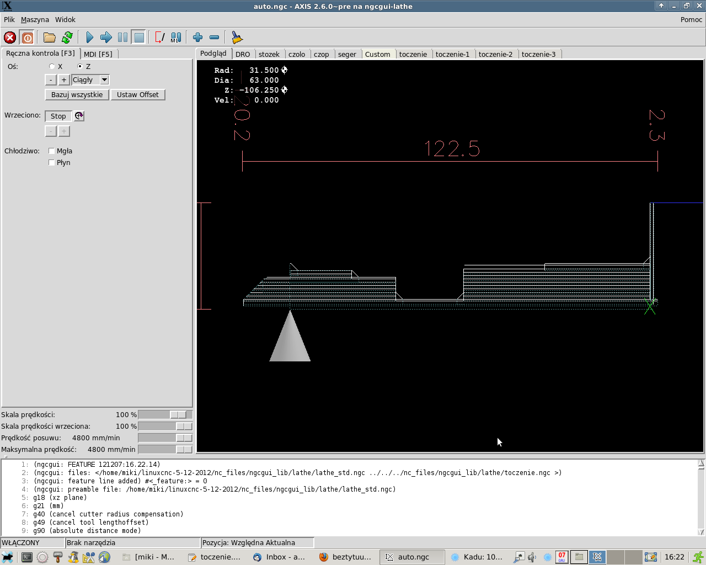
Task: Stop the spindle with Stop button
Action: tap(58, 116)
